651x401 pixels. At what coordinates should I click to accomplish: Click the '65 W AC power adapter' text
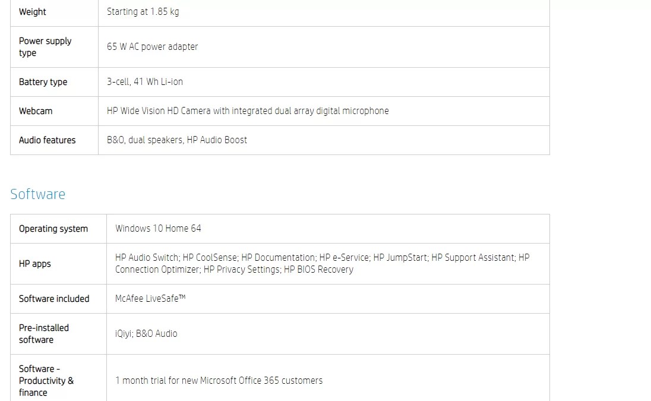click(152, 47)
